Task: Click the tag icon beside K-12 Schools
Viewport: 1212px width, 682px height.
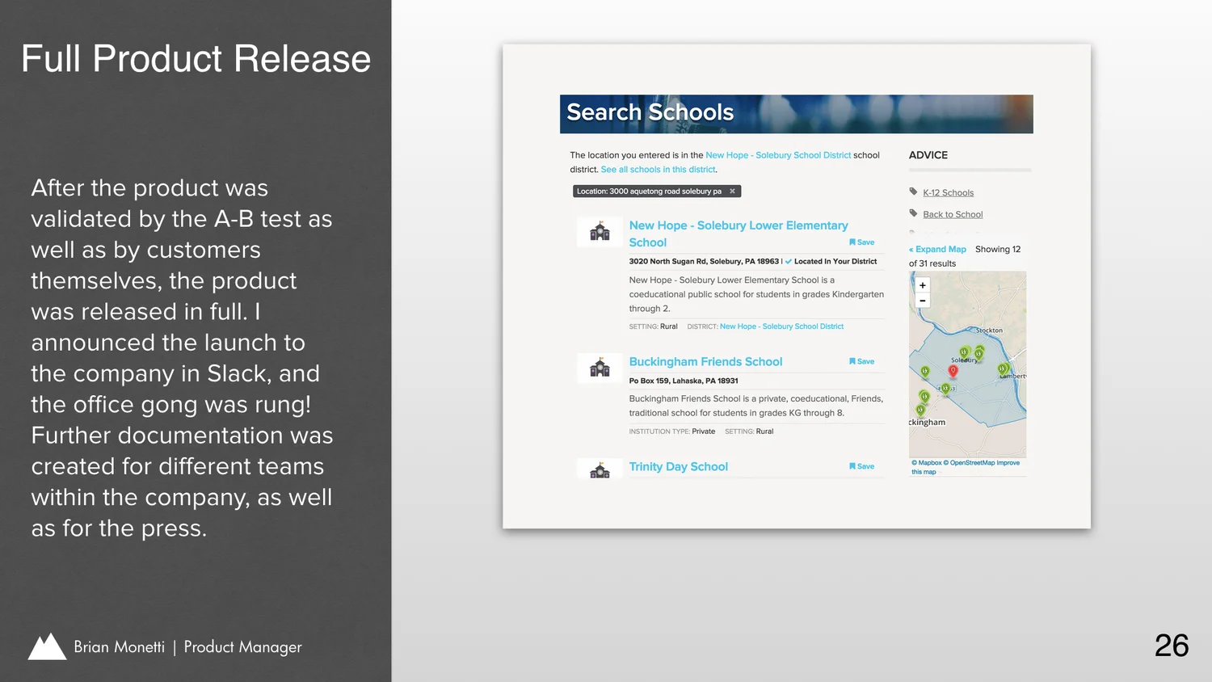Action: point(913,192)
